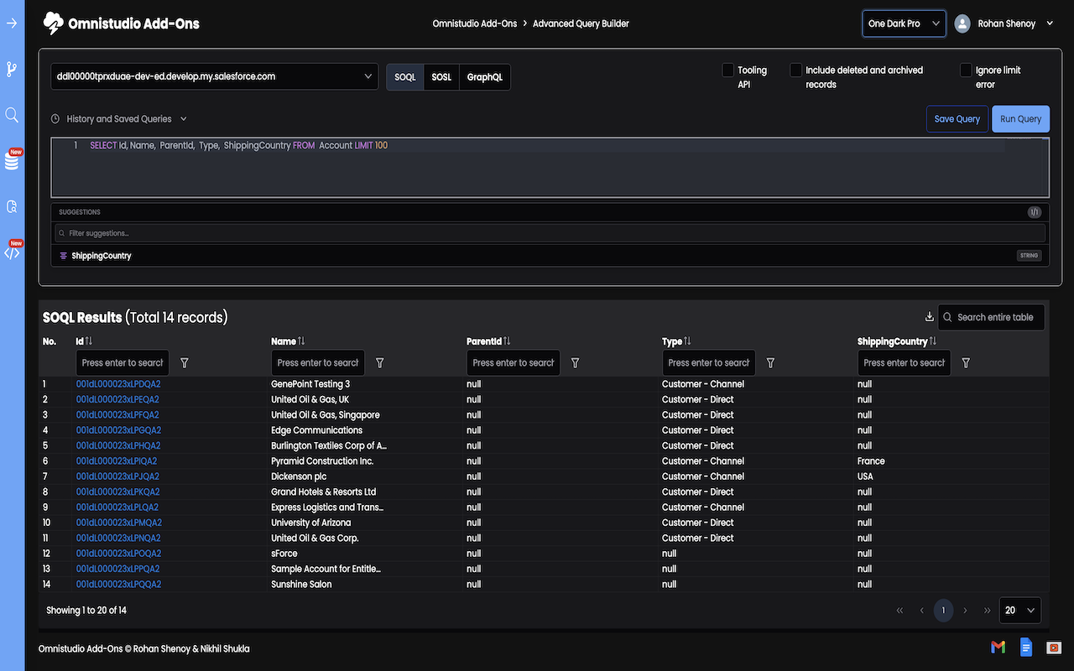Click the Run Query button
Image resolution: width=1074 pixels, height=671 pixels.
(1020, 119)
